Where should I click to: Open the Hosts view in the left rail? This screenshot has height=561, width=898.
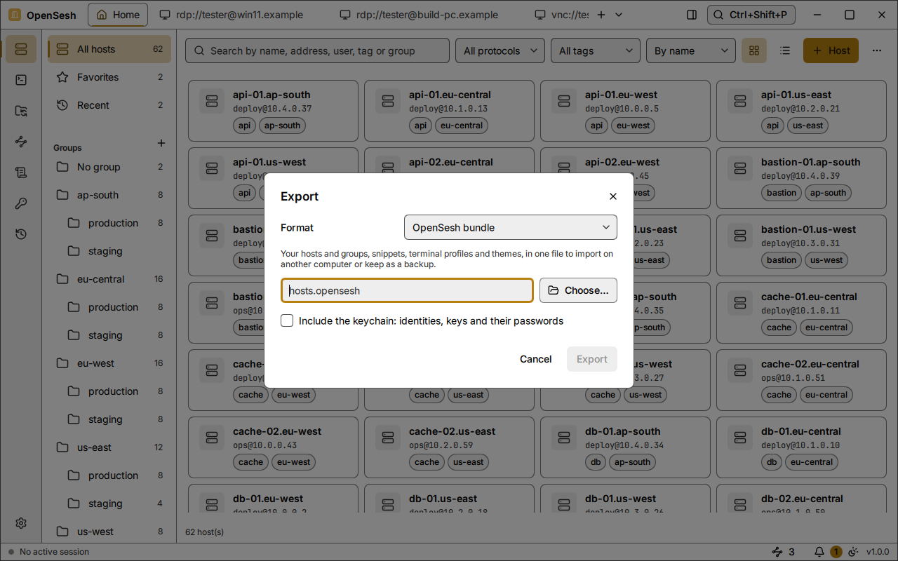coord(20,49)
